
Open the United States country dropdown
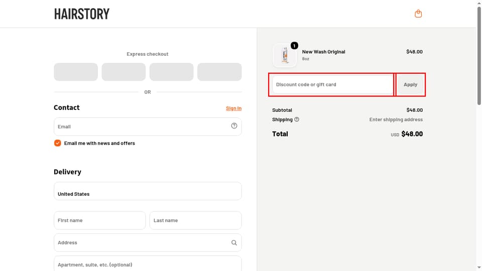[x=148, y=191]
